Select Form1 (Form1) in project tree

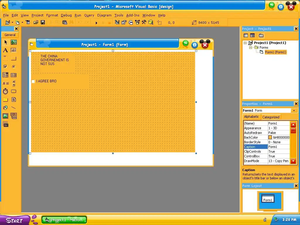tap(275, 52)
